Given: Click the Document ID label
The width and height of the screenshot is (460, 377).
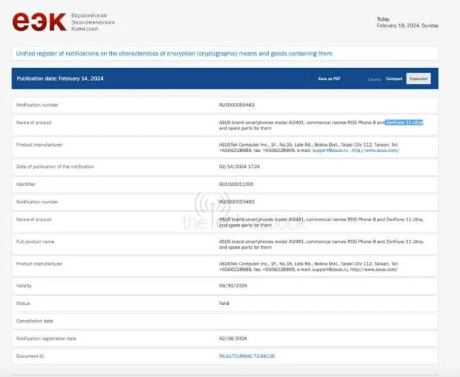Looking at the screenshot, I should [30, 356].
